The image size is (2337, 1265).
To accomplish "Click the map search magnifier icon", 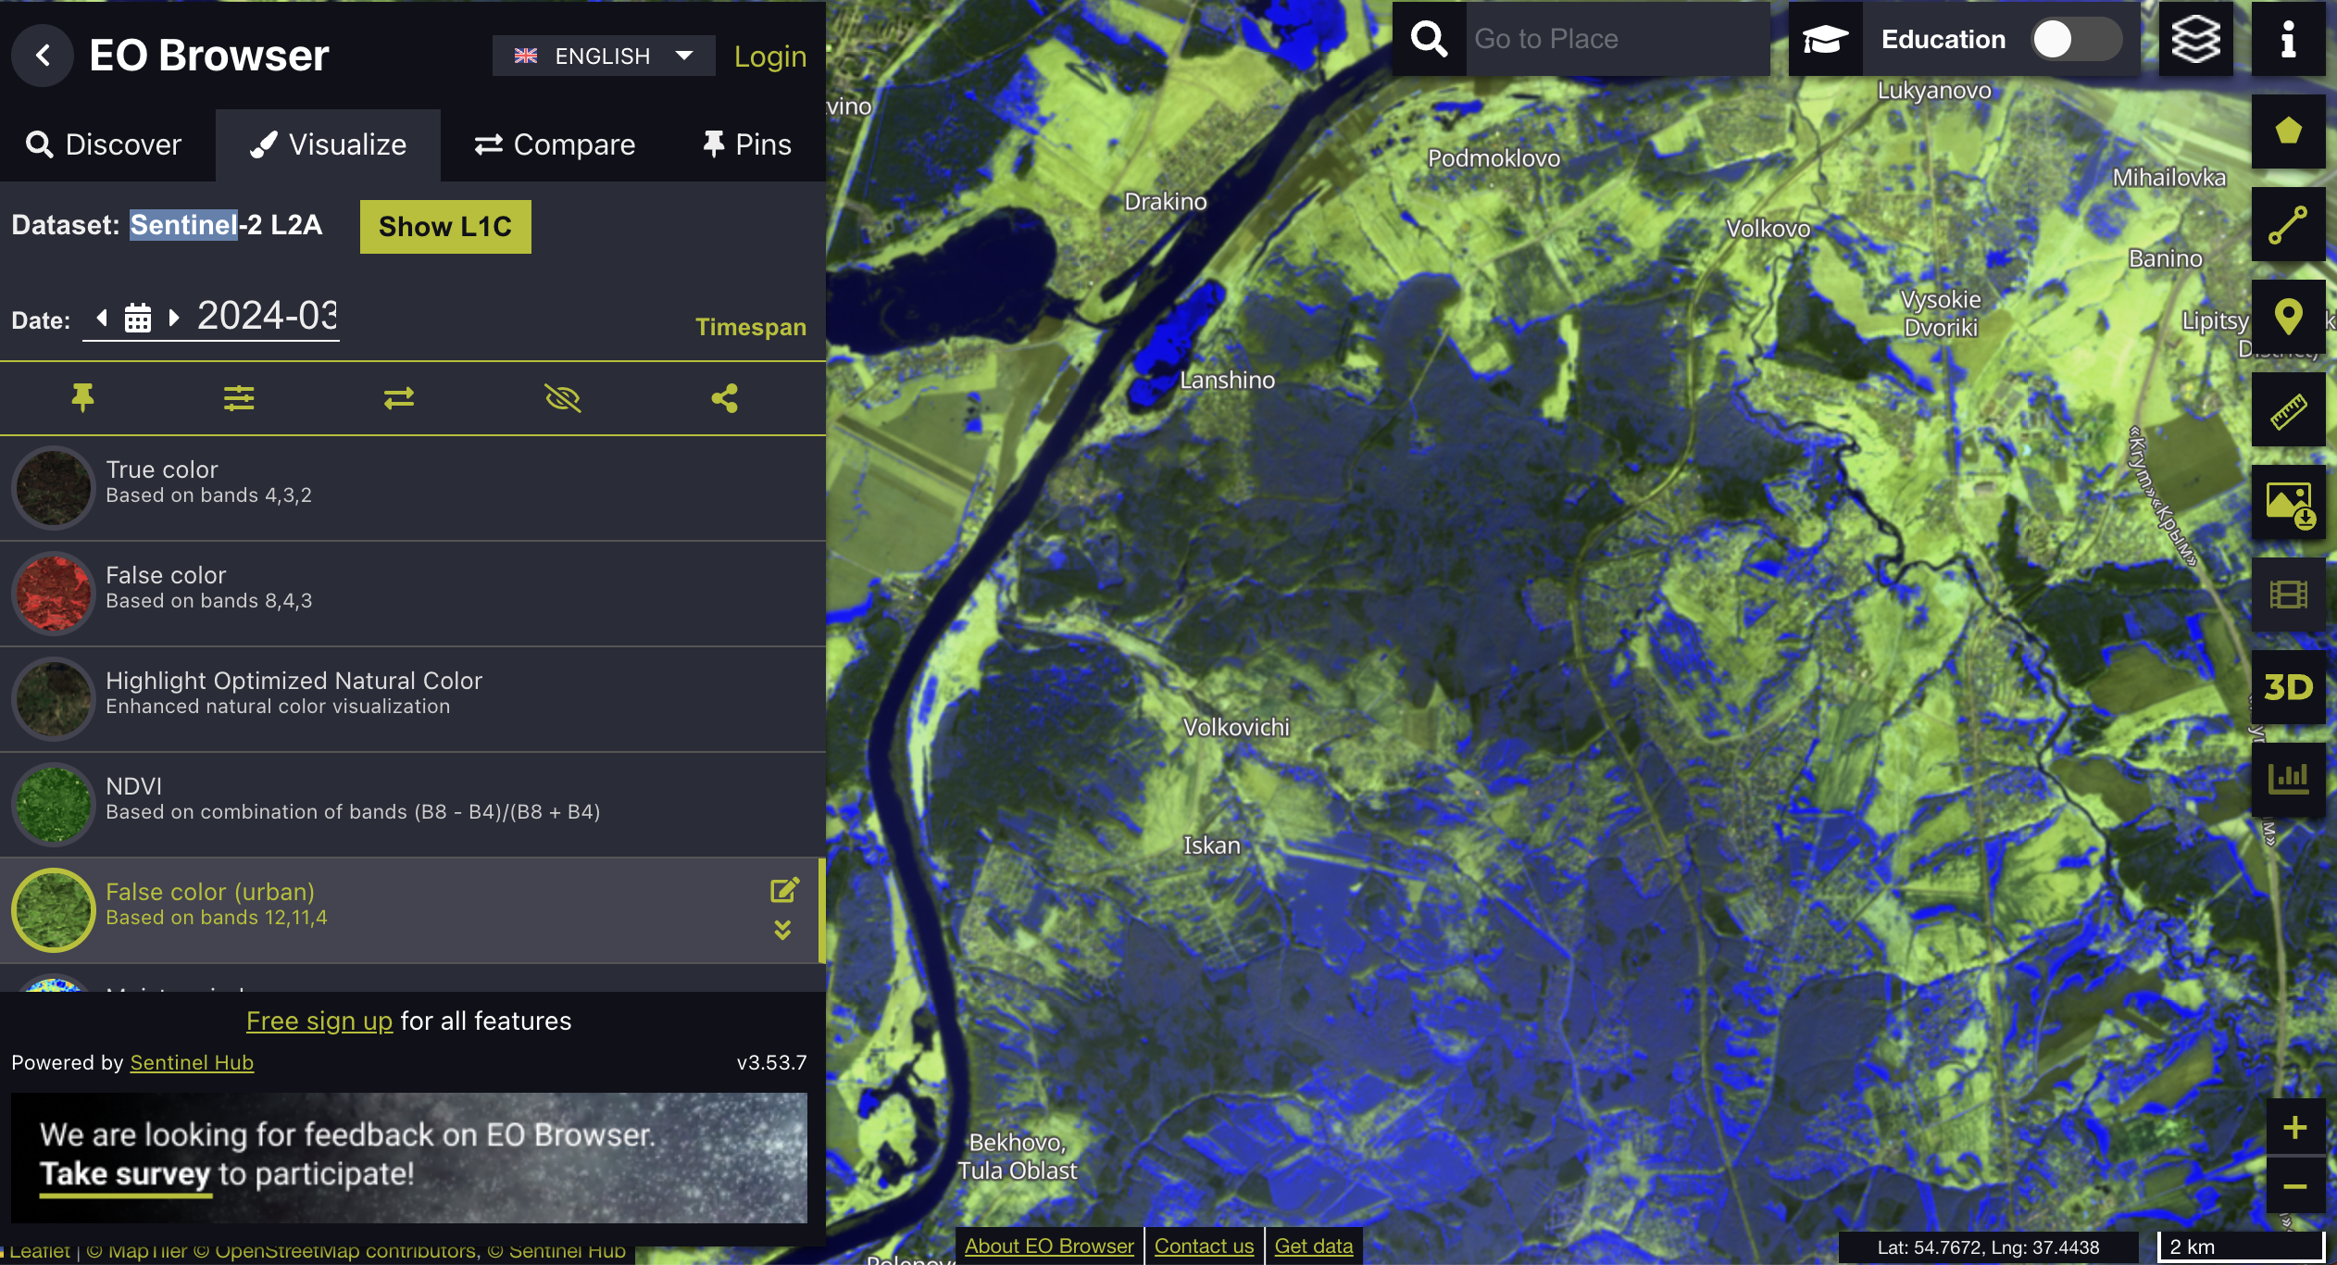I will click(1429, 39).
